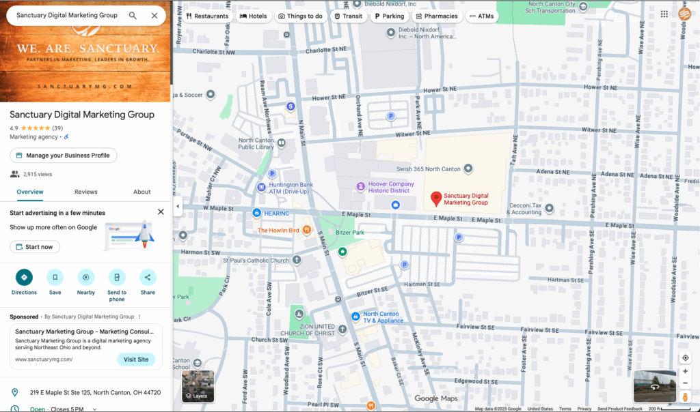Open Visit Site for sanctuarymg.com

pos(136,359)
